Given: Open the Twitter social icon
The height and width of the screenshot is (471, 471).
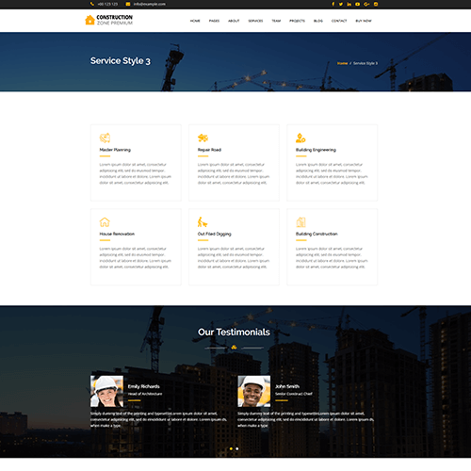Looking at the screenshot, I should click(341, 4).
